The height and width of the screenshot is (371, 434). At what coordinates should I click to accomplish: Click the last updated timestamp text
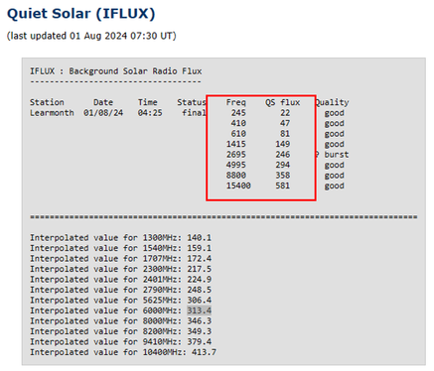tap(91, 36)
